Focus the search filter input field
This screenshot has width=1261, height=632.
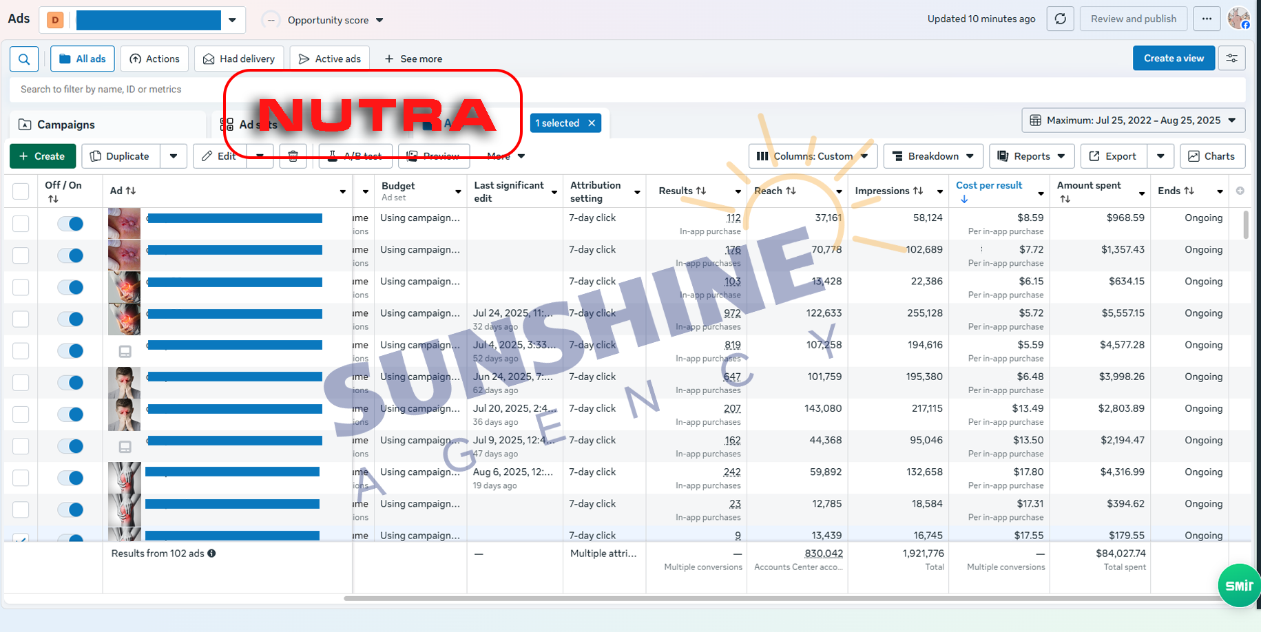627,89
